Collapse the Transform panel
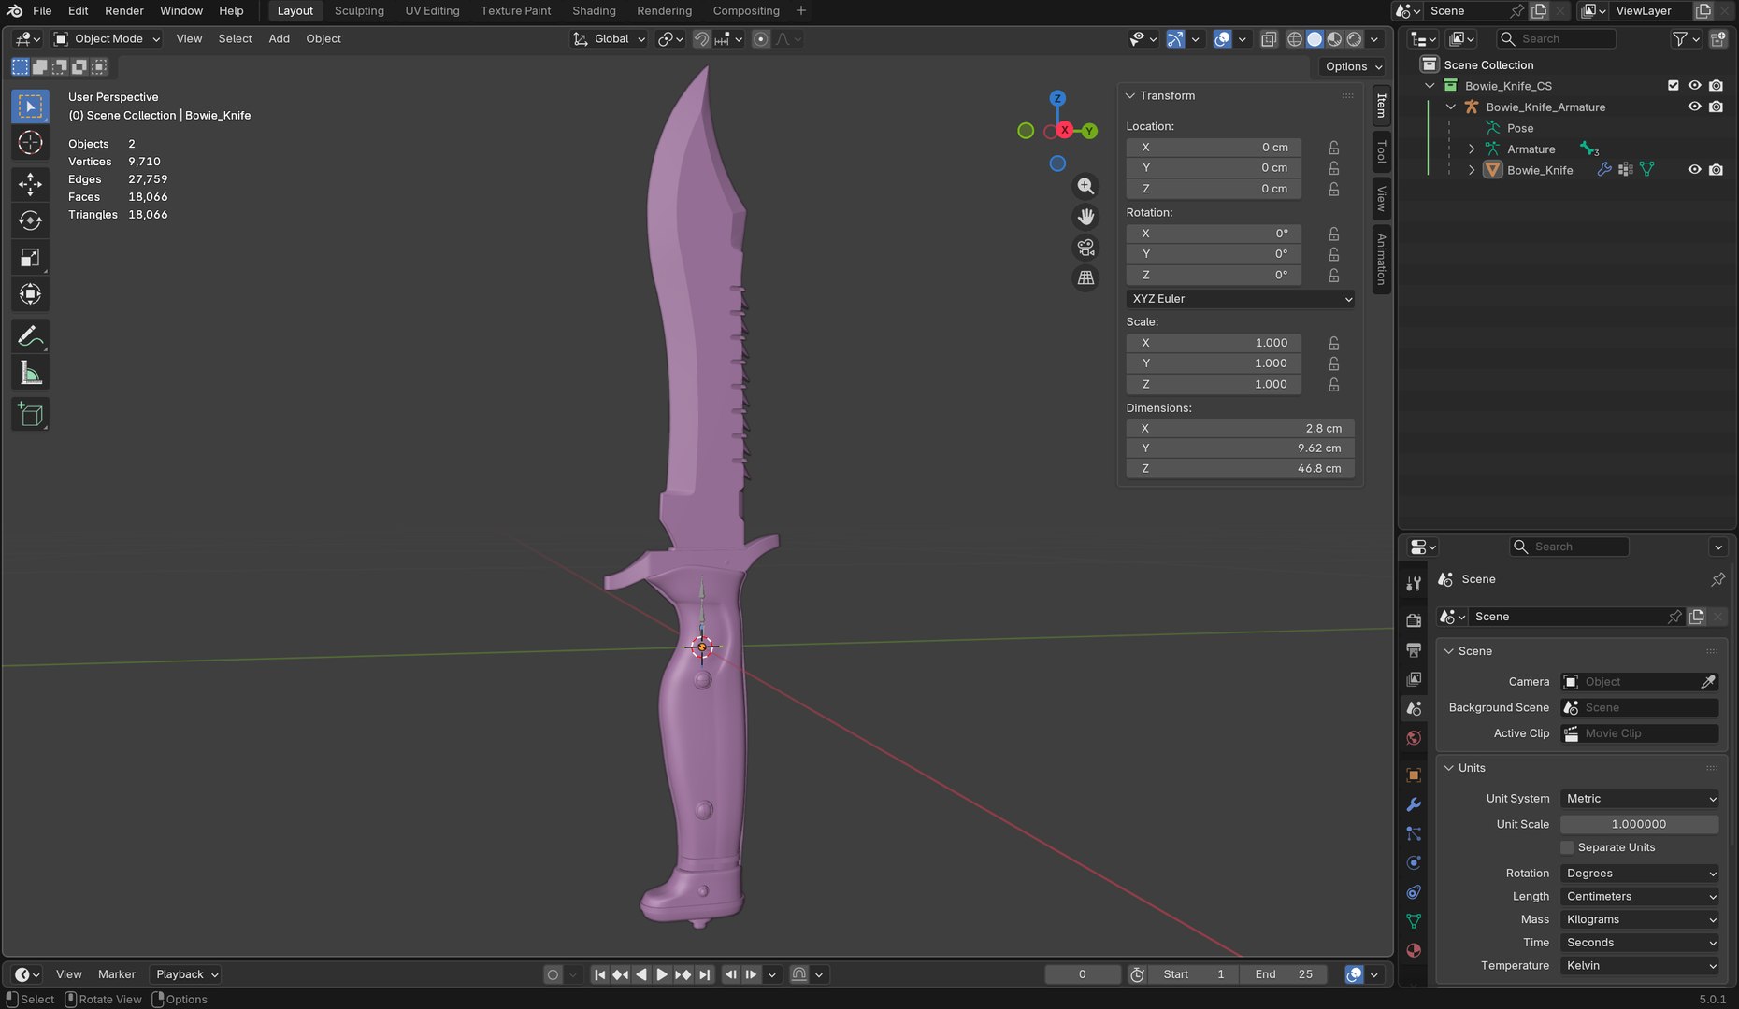The image size is (1739, 1009). tap(1130, 96)
